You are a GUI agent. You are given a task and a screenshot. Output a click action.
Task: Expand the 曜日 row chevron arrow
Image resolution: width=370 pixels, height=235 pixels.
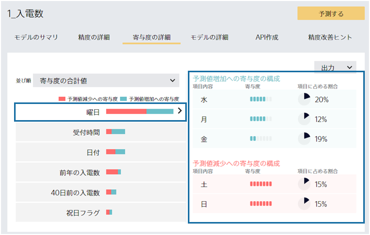tap(180, 111)
